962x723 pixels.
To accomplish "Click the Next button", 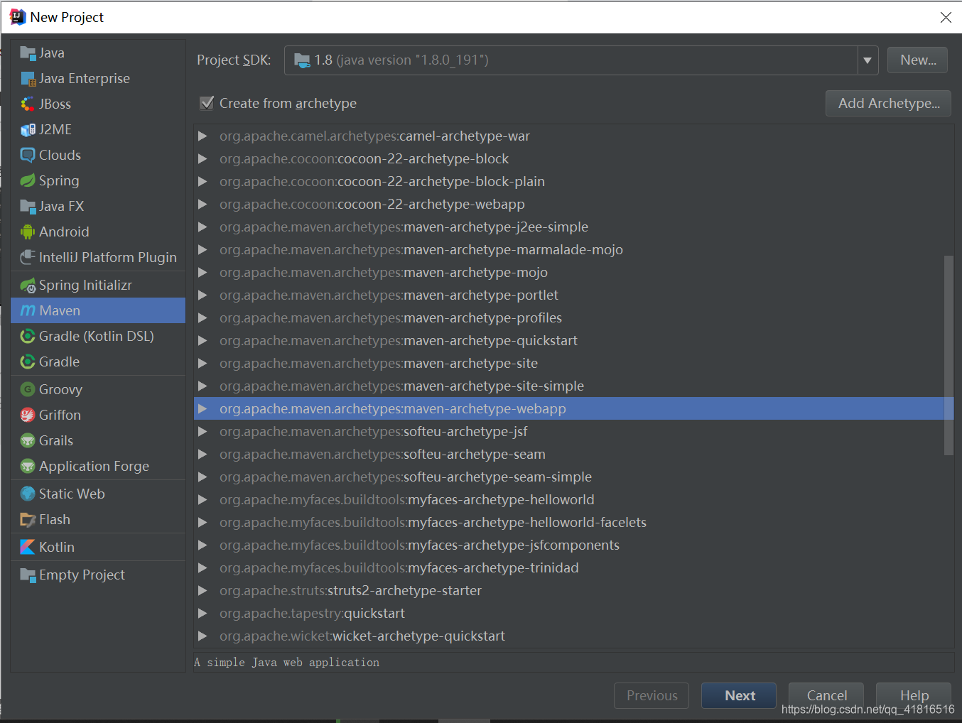I will [x=739, y=695].
